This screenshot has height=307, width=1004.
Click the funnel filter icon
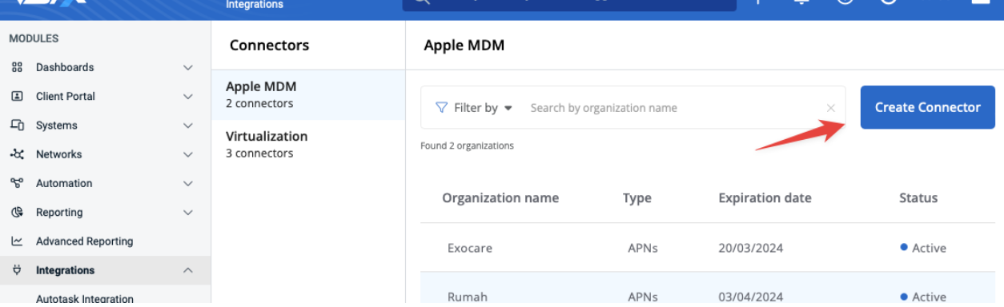[x=441, y=107]
